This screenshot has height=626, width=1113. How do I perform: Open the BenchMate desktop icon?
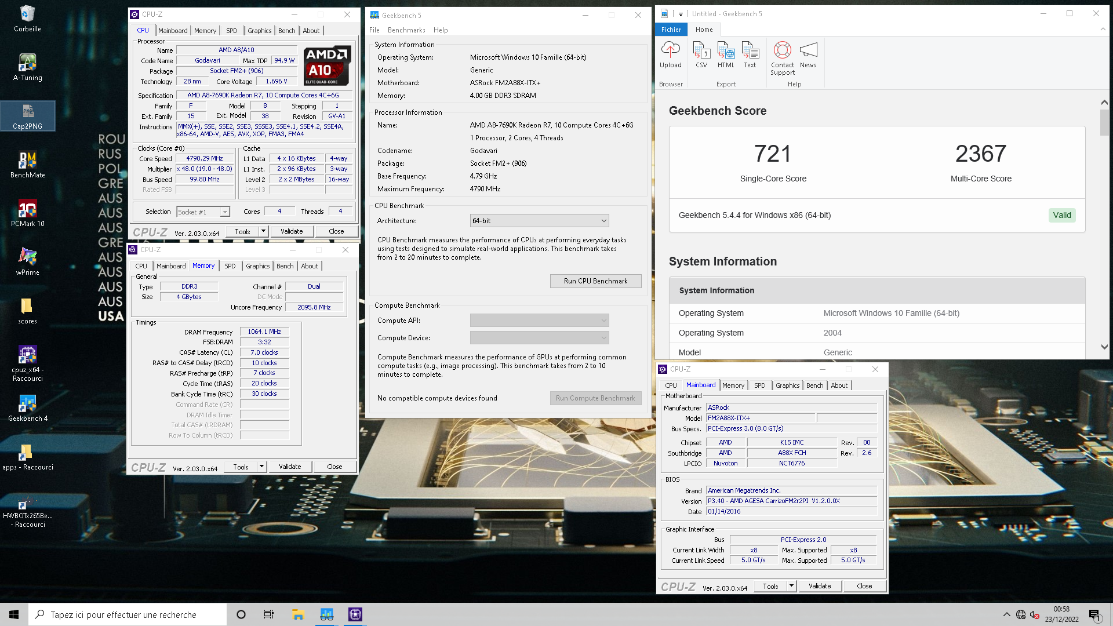(x=27, y=165)
